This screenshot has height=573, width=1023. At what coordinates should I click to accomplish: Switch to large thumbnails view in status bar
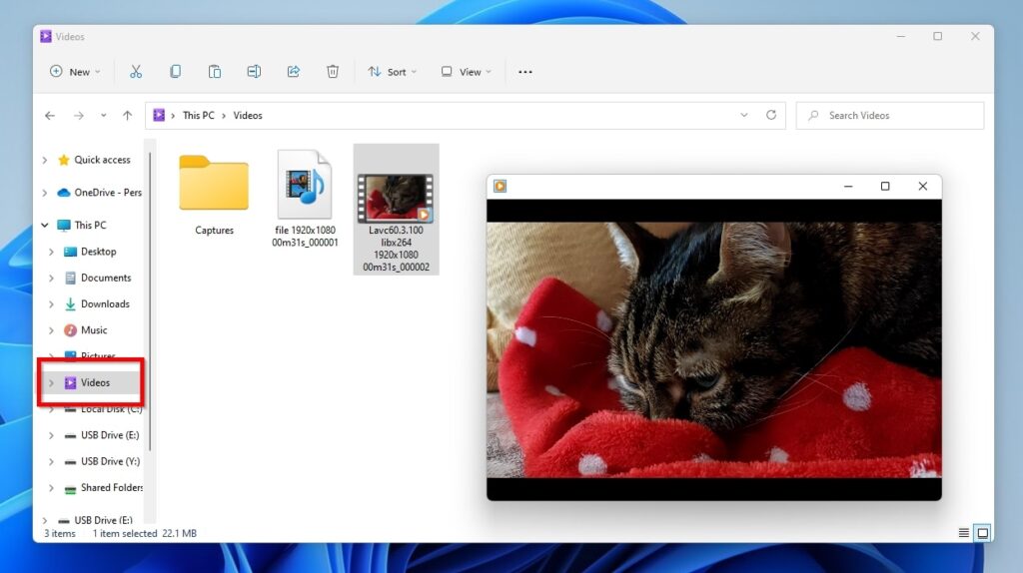pos(982,533)
